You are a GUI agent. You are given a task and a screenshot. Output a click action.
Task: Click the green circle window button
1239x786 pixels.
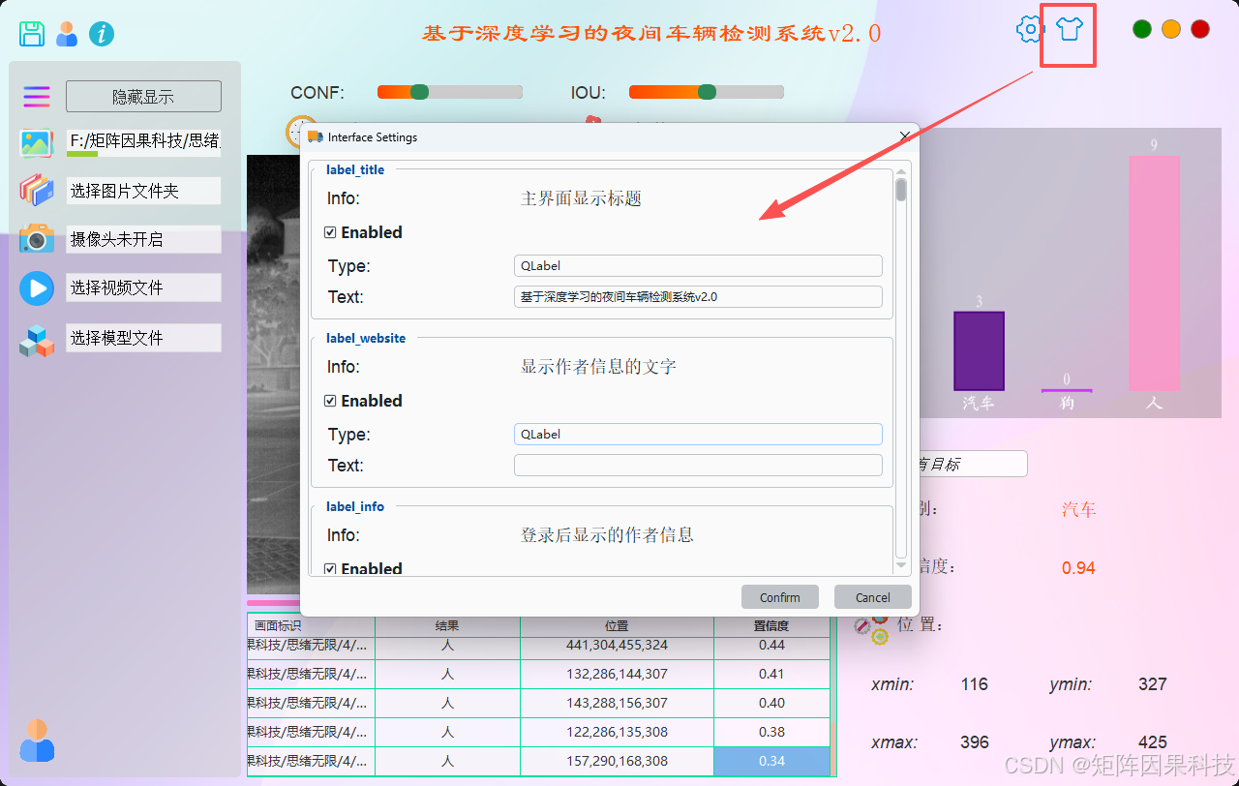[x=1142, y=29]
